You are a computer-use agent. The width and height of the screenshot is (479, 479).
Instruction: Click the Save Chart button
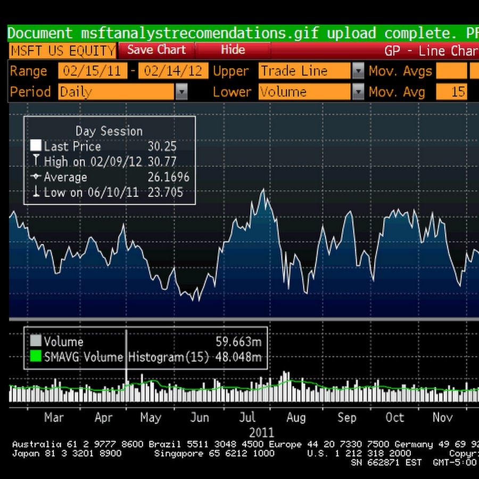point(156,50)
